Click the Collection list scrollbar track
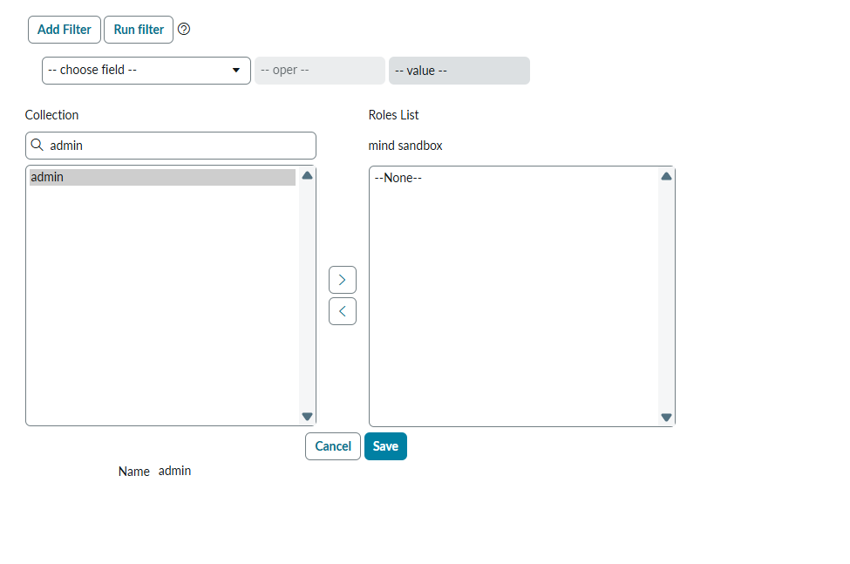 [307, 296]
